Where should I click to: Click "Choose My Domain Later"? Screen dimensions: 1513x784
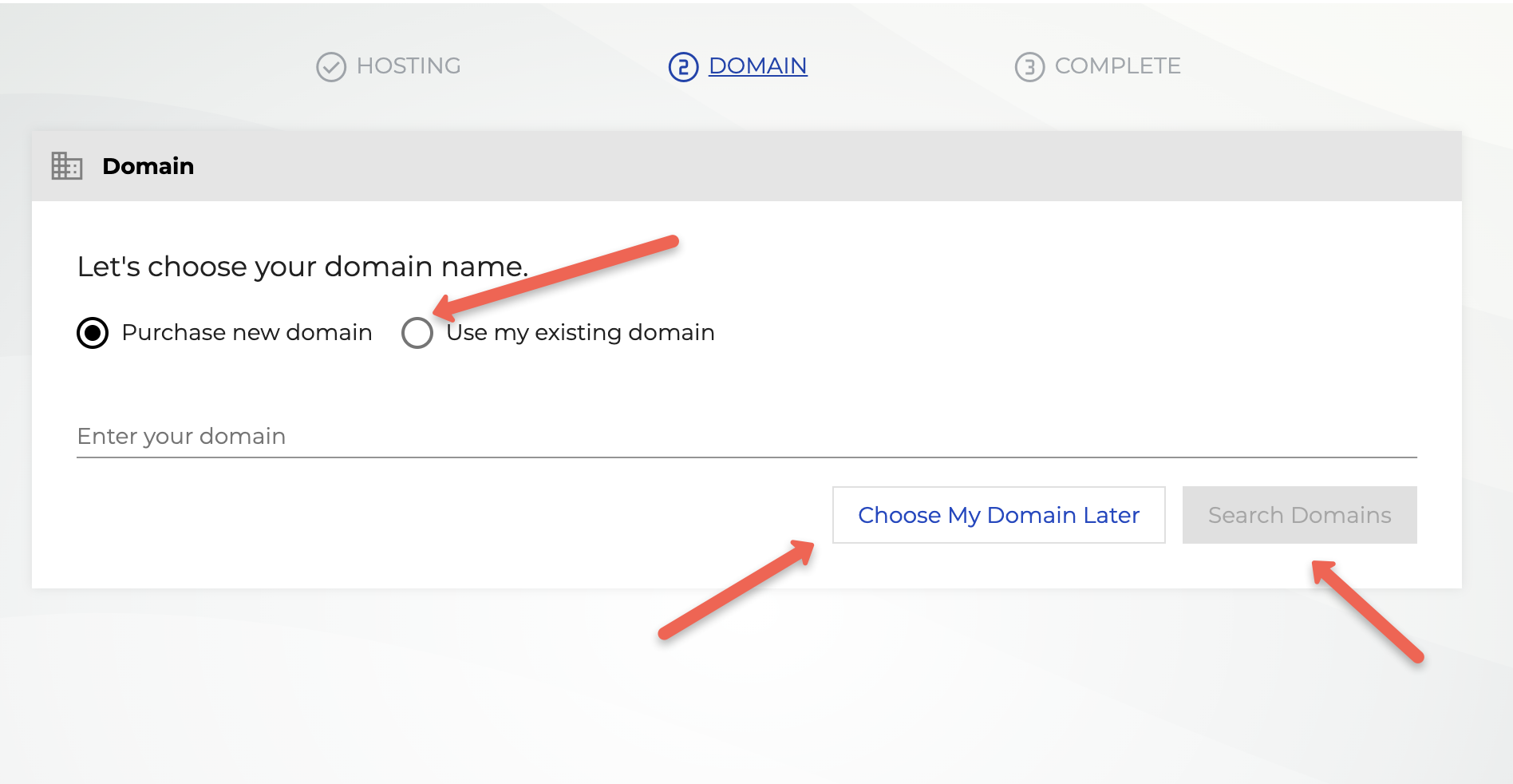[997, 515]
